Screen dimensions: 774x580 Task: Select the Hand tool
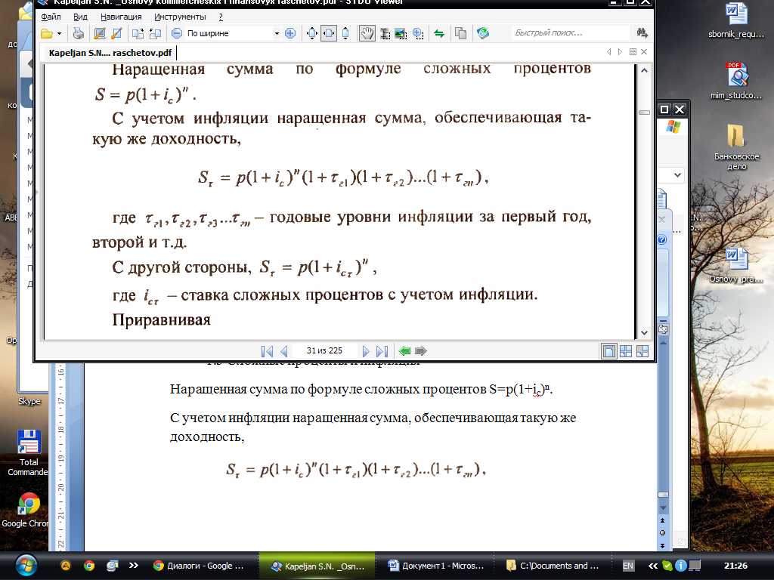pyautogui.click(x=367, y=33)
